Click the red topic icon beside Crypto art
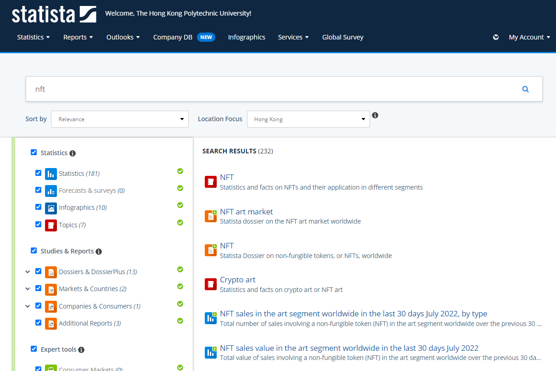The width and height of the screenshot is (556, 371). pyautogui.click(x=210, y=284)
